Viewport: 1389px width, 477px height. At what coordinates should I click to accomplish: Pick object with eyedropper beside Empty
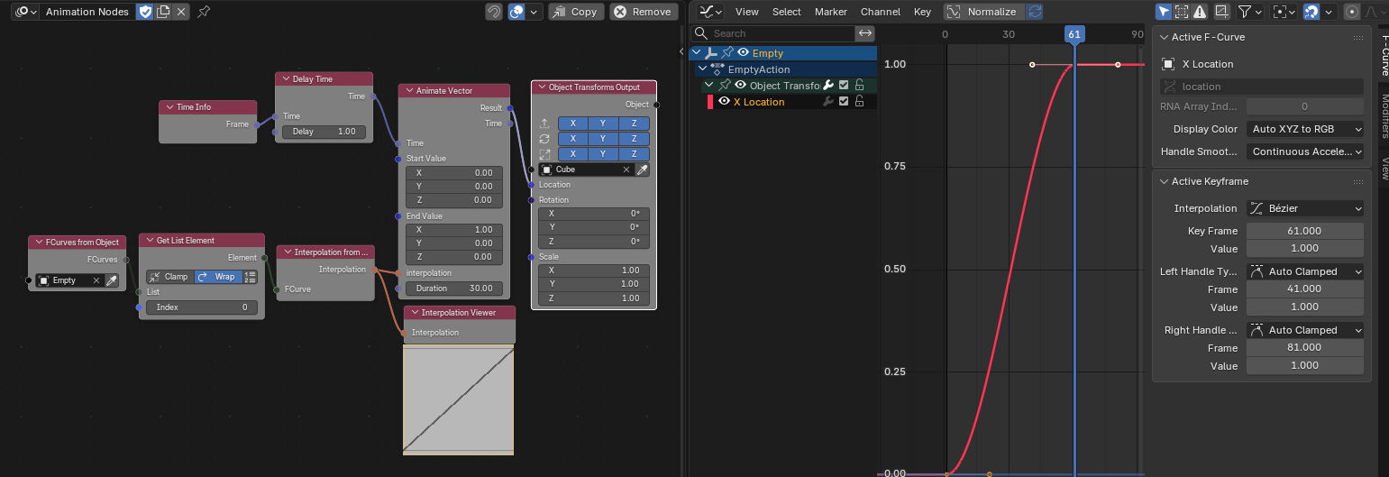tap(112, 280)
